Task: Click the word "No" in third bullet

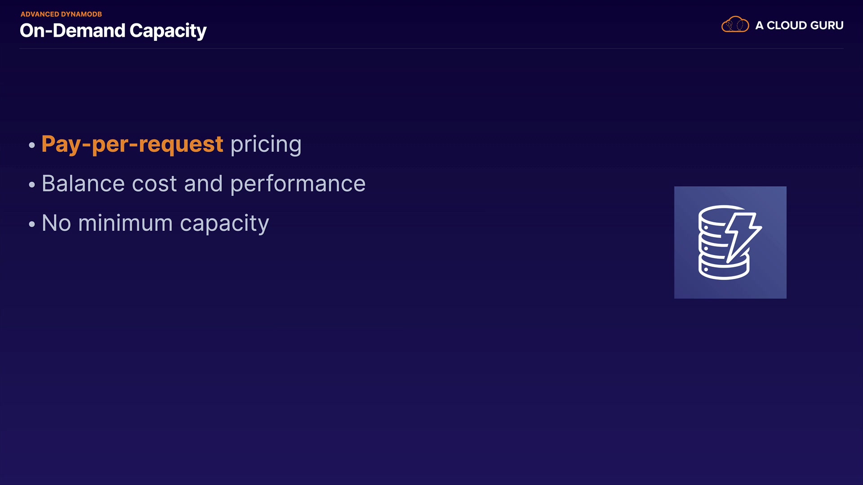Action: pos(56,223)
